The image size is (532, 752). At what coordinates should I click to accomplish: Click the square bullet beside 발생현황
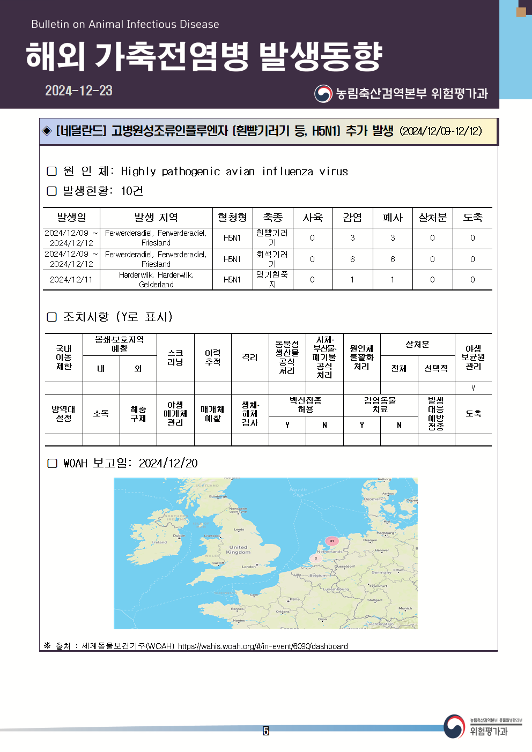point(52,191)
